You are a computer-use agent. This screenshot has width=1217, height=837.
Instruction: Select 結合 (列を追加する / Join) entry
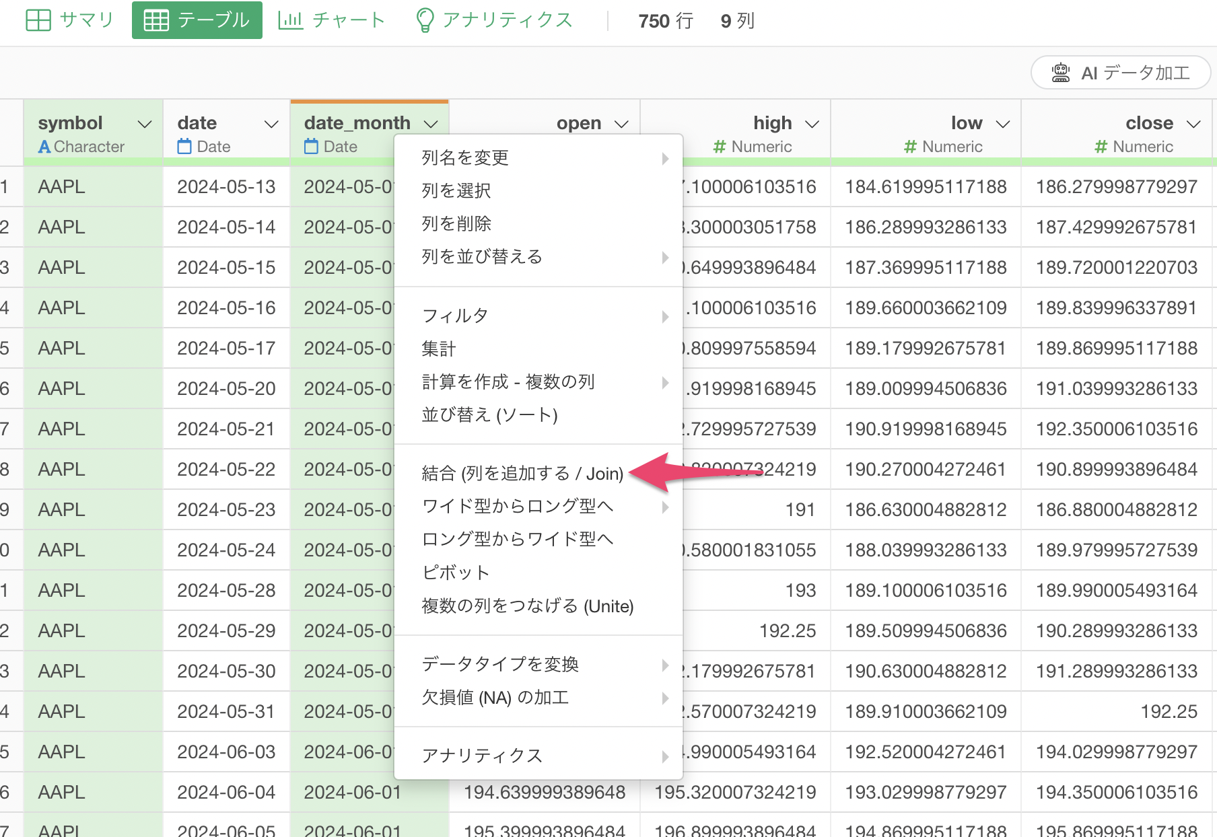[538, 474]
